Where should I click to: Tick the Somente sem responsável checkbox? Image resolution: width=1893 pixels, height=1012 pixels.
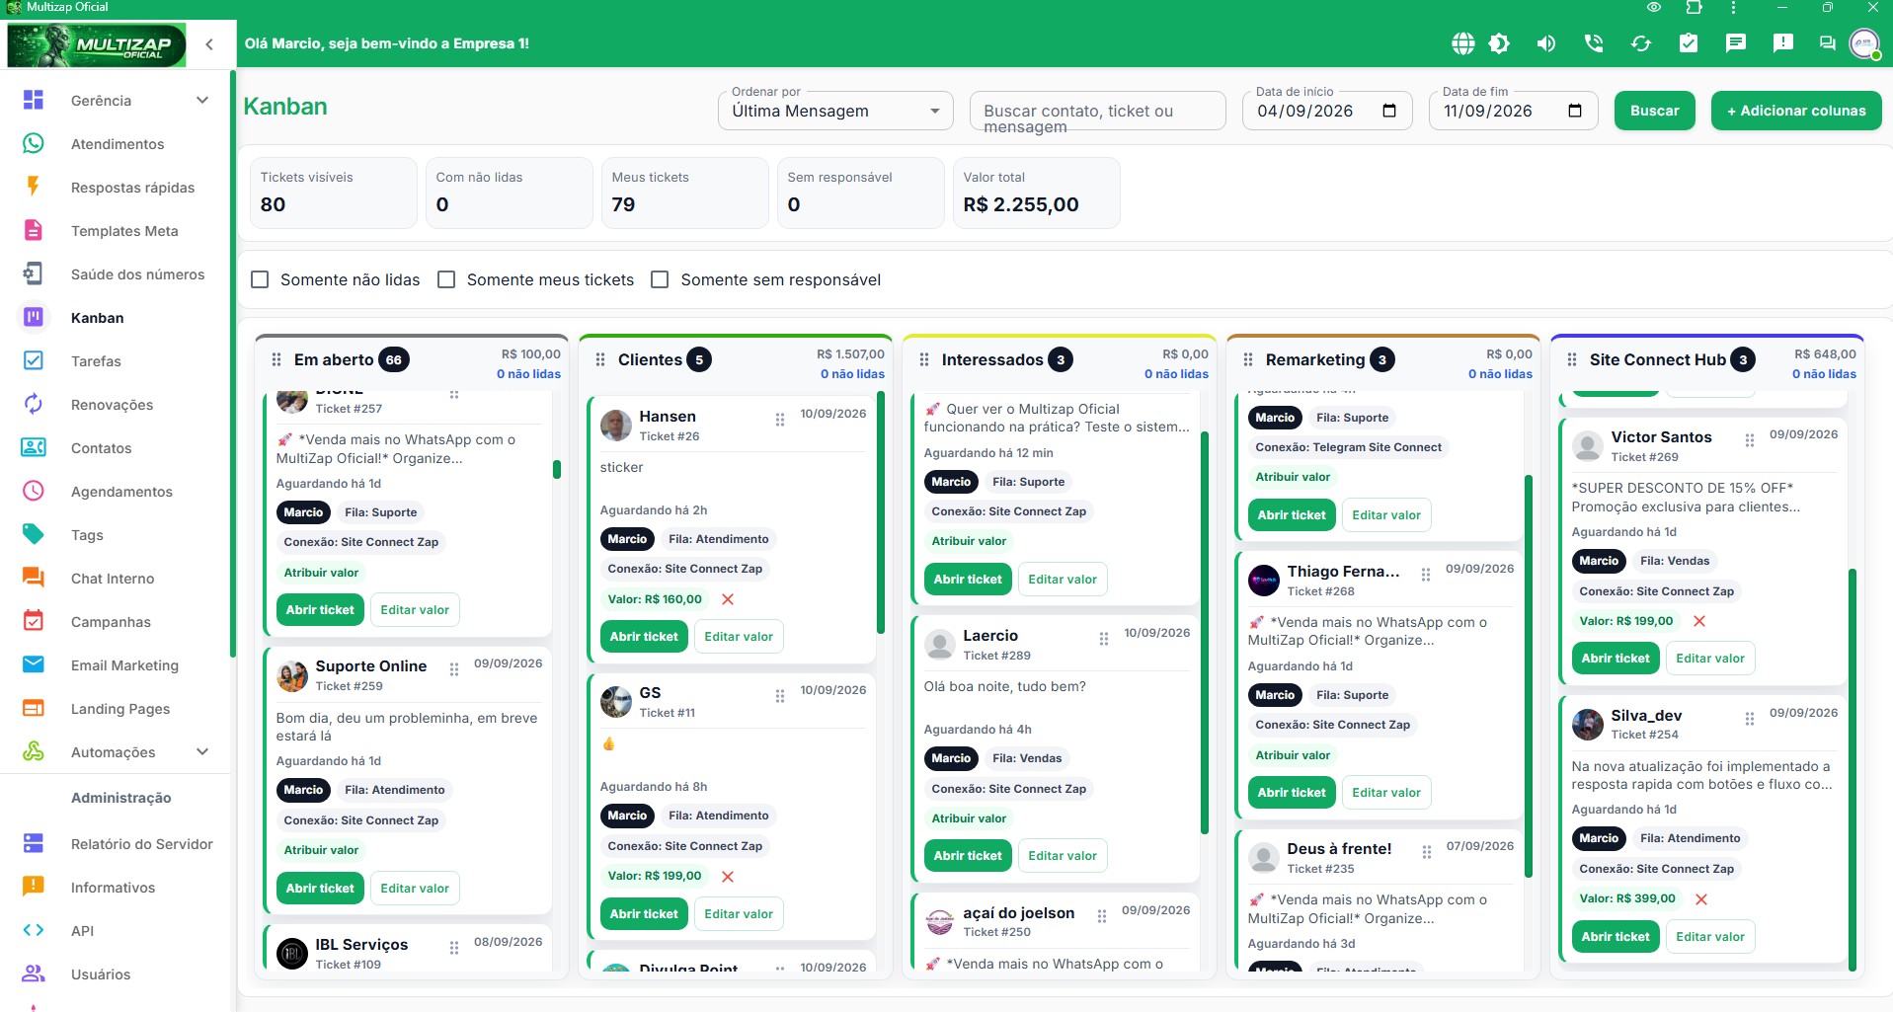point(660,279)
